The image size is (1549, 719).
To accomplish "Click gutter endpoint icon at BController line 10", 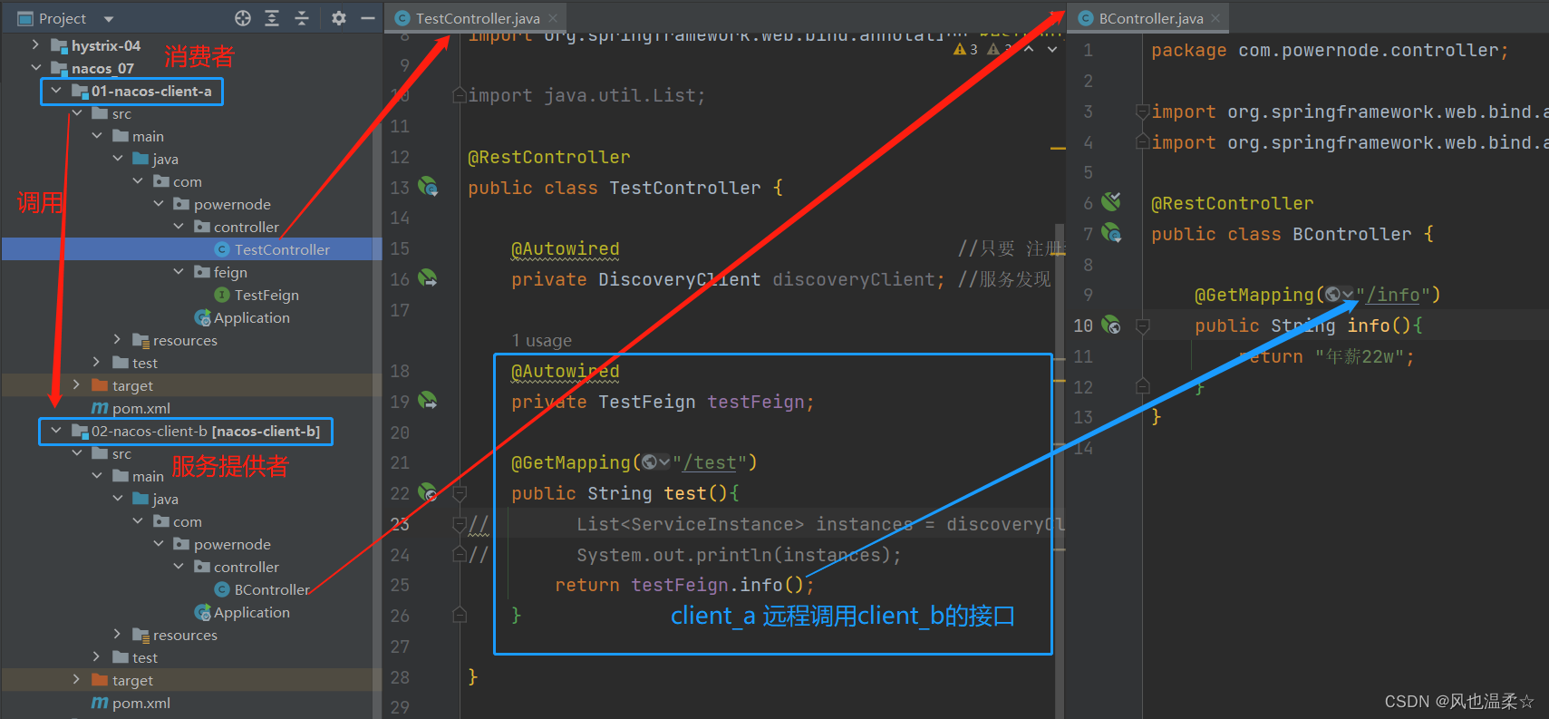I will (1111, 325).
